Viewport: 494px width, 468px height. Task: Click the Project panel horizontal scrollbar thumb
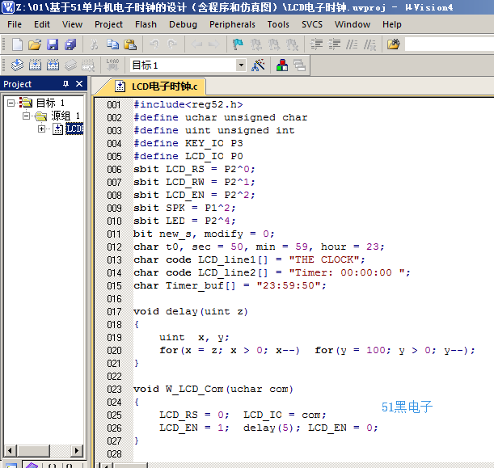(x=34, y=450)
